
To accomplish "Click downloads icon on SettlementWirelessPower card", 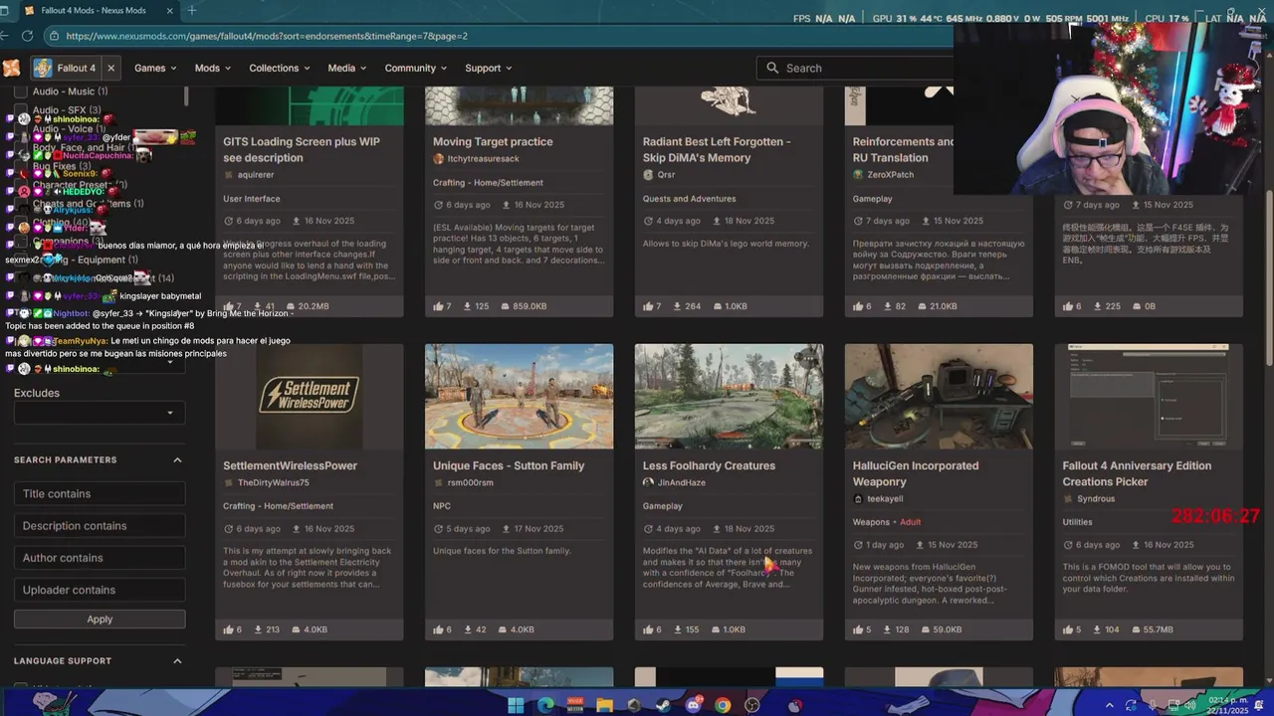I will (259, 629).
